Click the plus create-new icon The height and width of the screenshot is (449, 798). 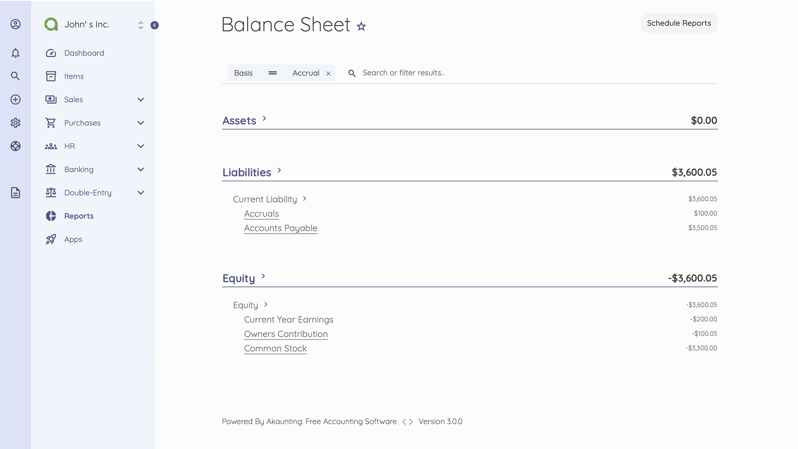tap(15, 99)
